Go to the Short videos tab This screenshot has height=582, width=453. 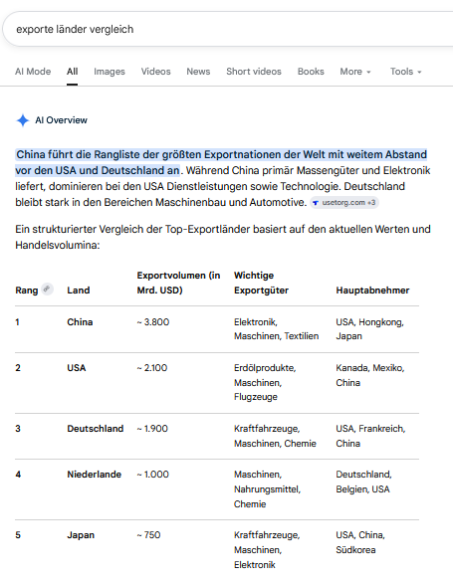pyautogui.click(x=254, y=72)
